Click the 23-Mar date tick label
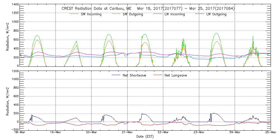279x139 pixels. point(199,133)
